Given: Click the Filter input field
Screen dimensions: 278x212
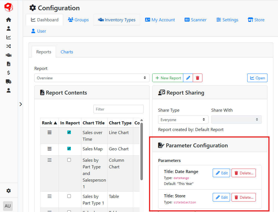Looking at the screenshot, I should click(118, 109).
